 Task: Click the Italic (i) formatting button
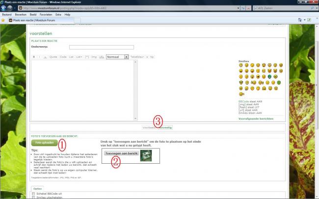40,57
